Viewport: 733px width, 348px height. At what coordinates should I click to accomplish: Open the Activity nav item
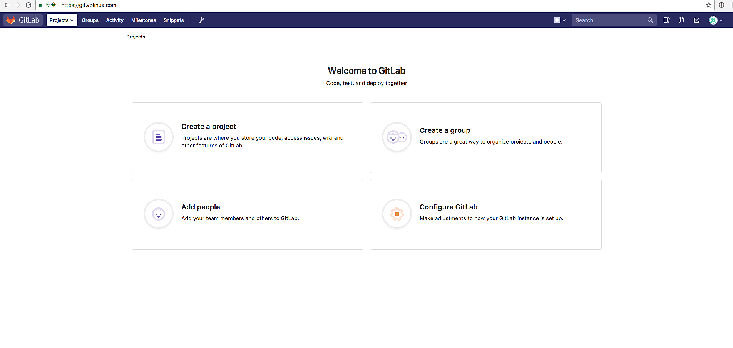coord(115,20)
